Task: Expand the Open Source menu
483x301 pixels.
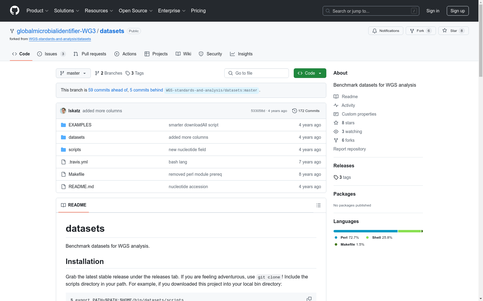Action: (136, 11)
